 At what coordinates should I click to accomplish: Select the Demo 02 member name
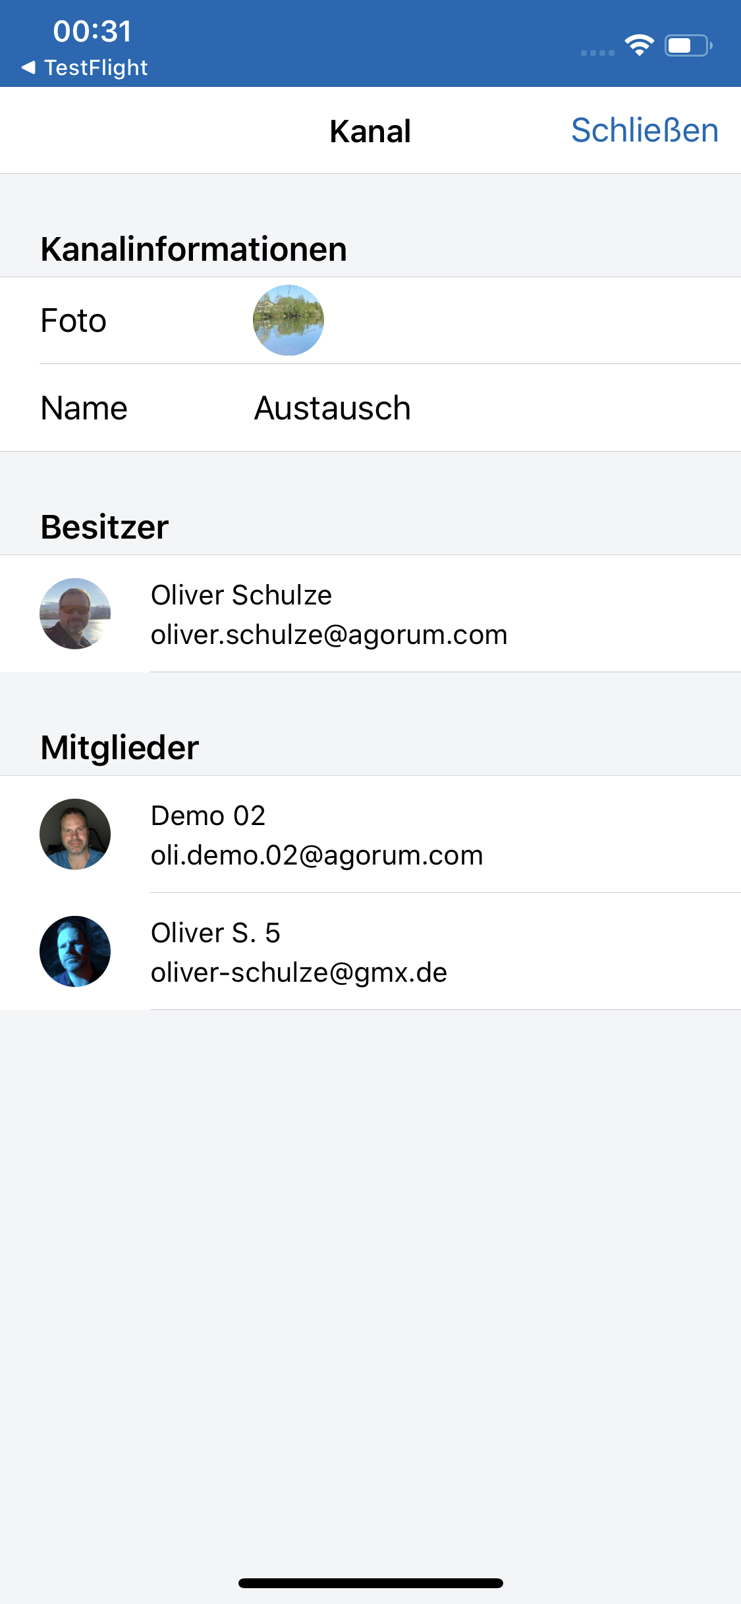click(208, 816)
